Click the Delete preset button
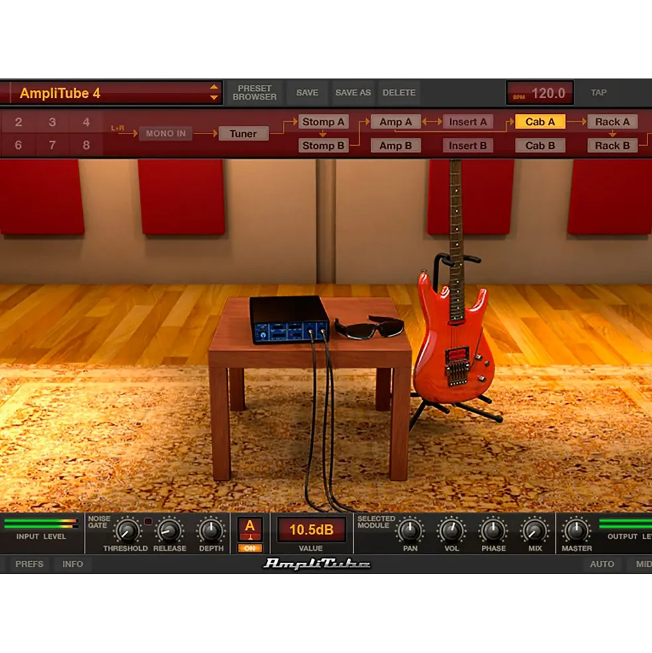Screen dimensions: 652x653 (x=399, y=92)
